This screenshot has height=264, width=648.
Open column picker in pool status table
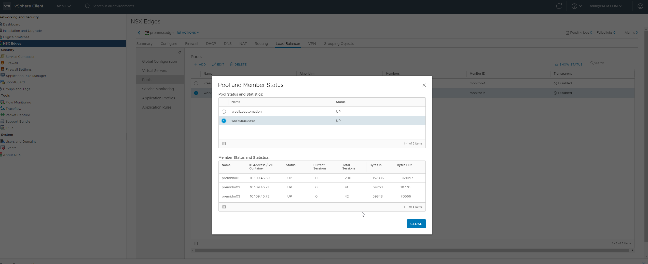[x=224, y=144]
